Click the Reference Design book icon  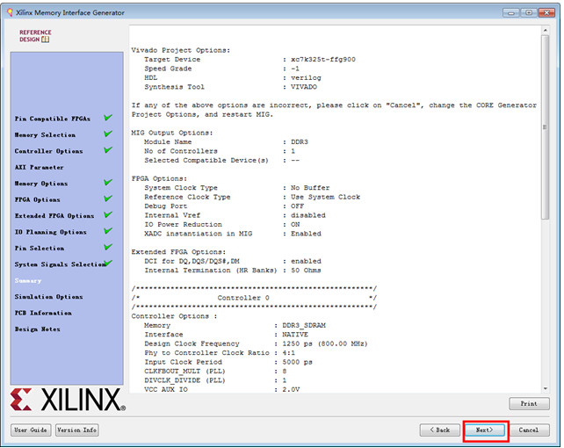(45, 40)
